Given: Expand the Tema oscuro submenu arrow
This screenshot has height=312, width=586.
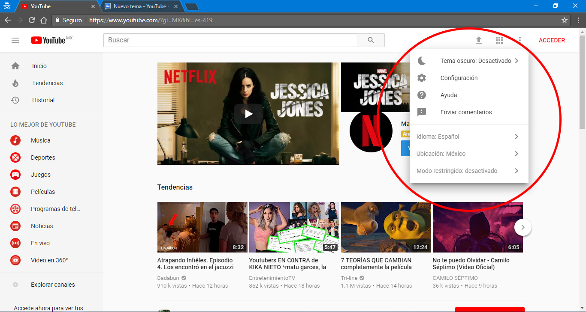Looking at the screenshot, I should [517, 61].
